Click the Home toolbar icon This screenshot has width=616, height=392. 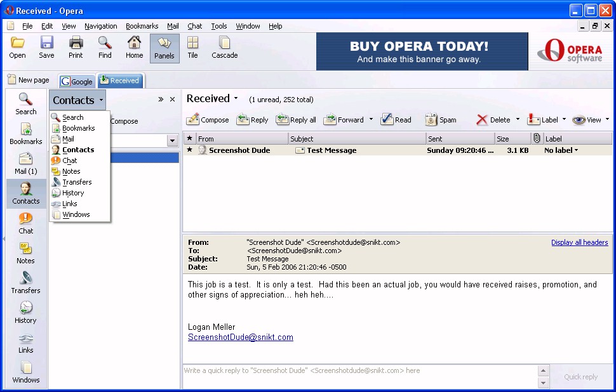pos(134,48)
